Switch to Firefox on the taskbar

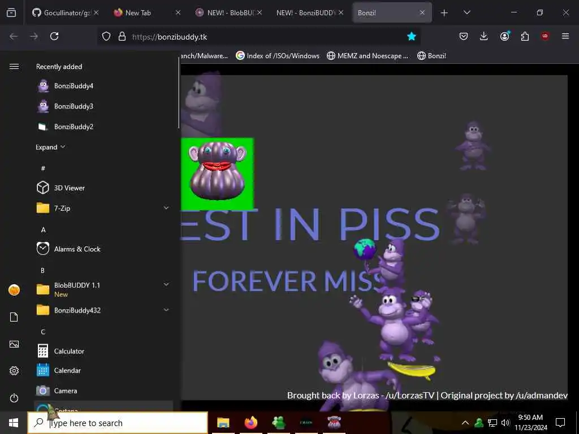coord(250,423)
